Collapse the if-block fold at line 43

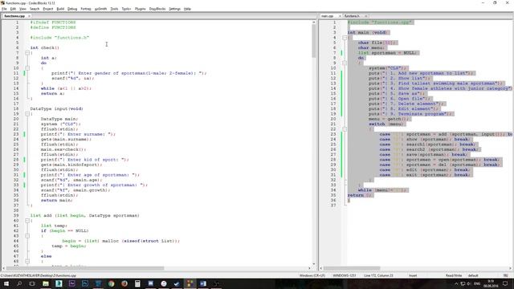click(27, 236)
